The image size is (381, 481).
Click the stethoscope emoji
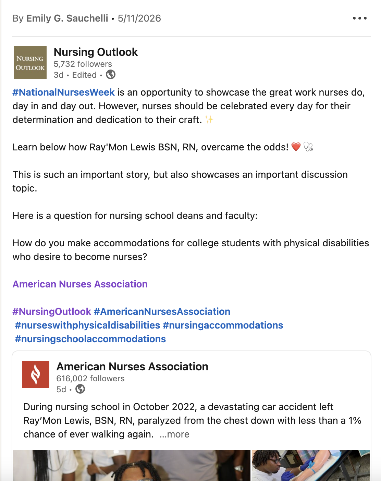click(308, 147)
